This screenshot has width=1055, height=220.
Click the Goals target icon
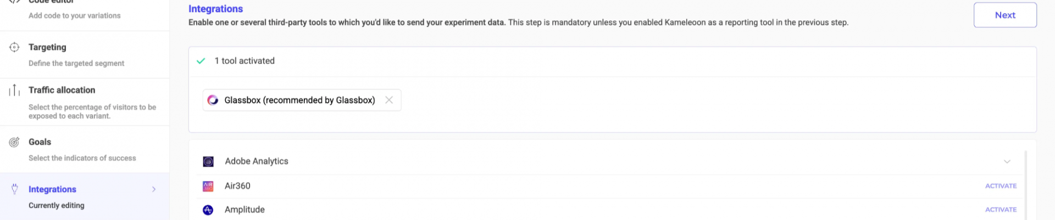coord(14,142)
